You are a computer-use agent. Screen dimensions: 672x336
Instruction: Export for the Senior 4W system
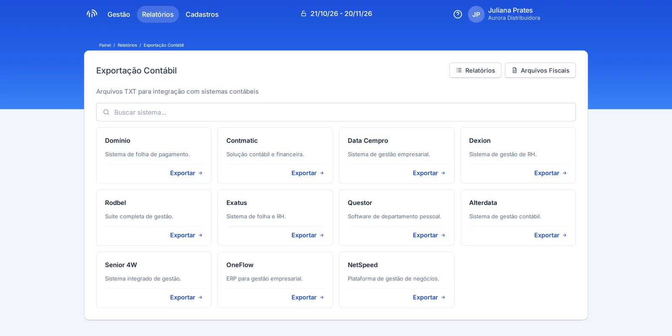[x=186, y=297]
